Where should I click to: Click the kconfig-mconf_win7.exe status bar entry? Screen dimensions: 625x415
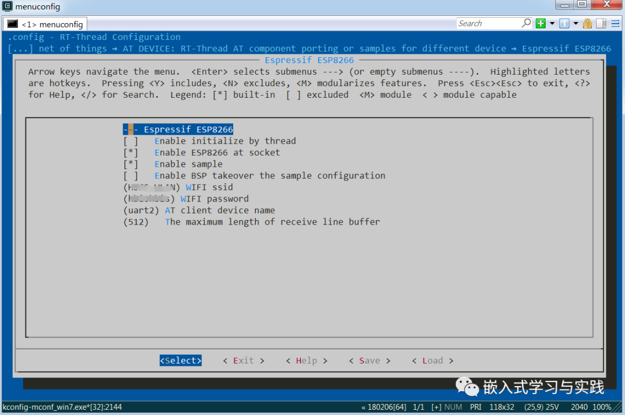tap(62, 407)
